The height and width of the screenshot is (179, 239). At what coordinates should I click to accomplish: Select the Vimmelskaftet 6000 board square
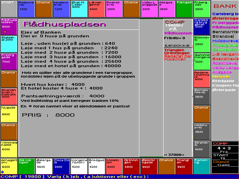[x=9, y=149]
